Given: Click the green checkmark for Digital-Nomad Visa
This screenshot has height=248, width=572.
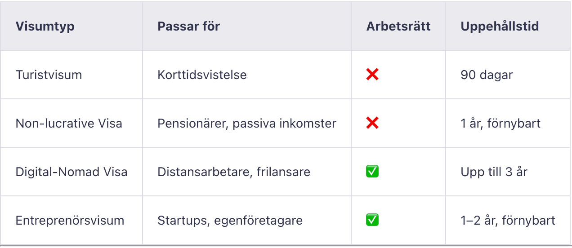Looking at the screenshot, I should (x=372, y=172).
